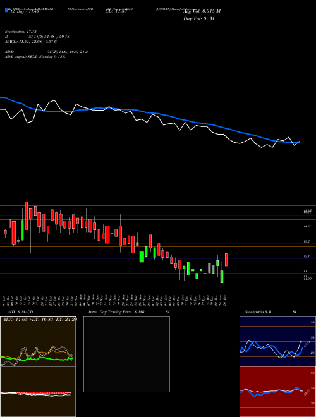The width and height of the screenshot is (316, 417).
Task: Select the "Avg Vol: 0.015 M" text
Action: (x=202, y=11)
